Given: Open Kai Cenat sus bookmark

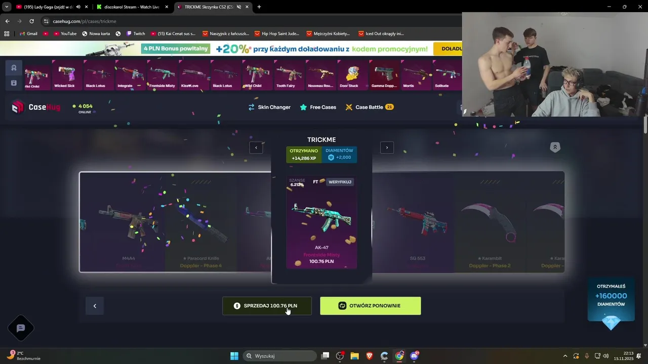Looking at the screenshot, I should (x=173, y=34).
